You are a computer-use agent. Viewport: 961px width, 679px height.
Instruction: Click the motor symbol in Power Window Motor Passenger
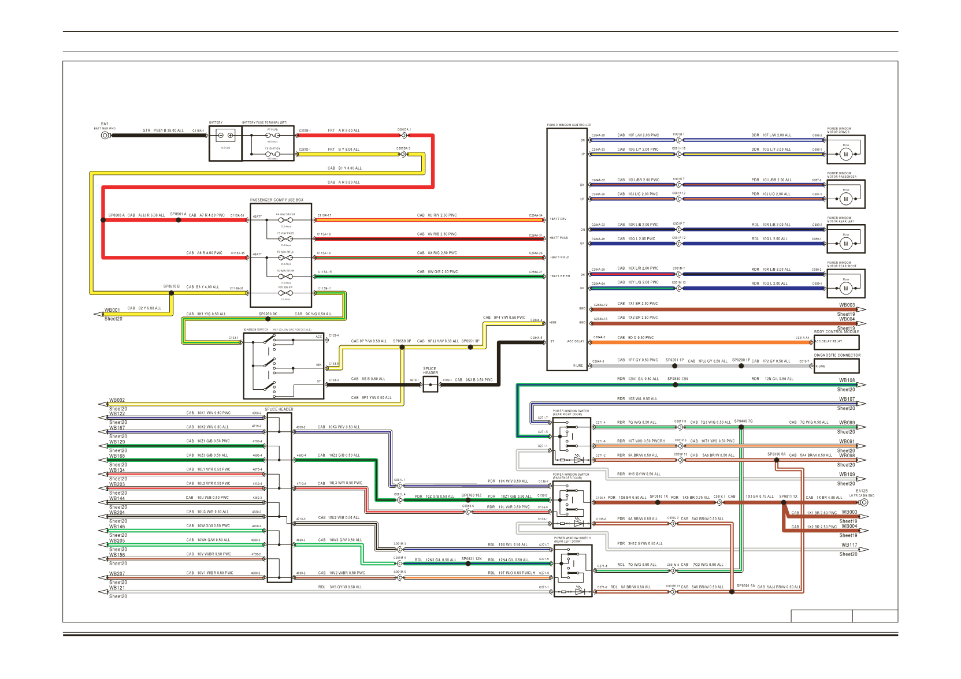[846, 199]
